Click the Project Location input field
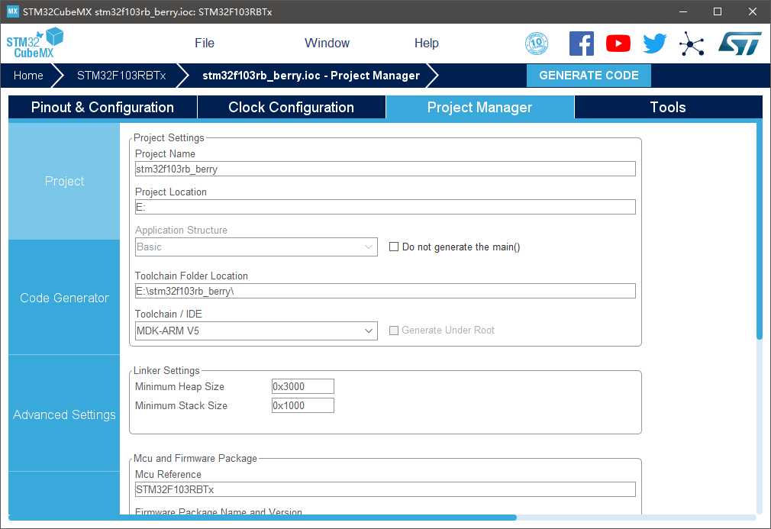The width and height of the screenshot is (771, 529). (x=385, y=207)
